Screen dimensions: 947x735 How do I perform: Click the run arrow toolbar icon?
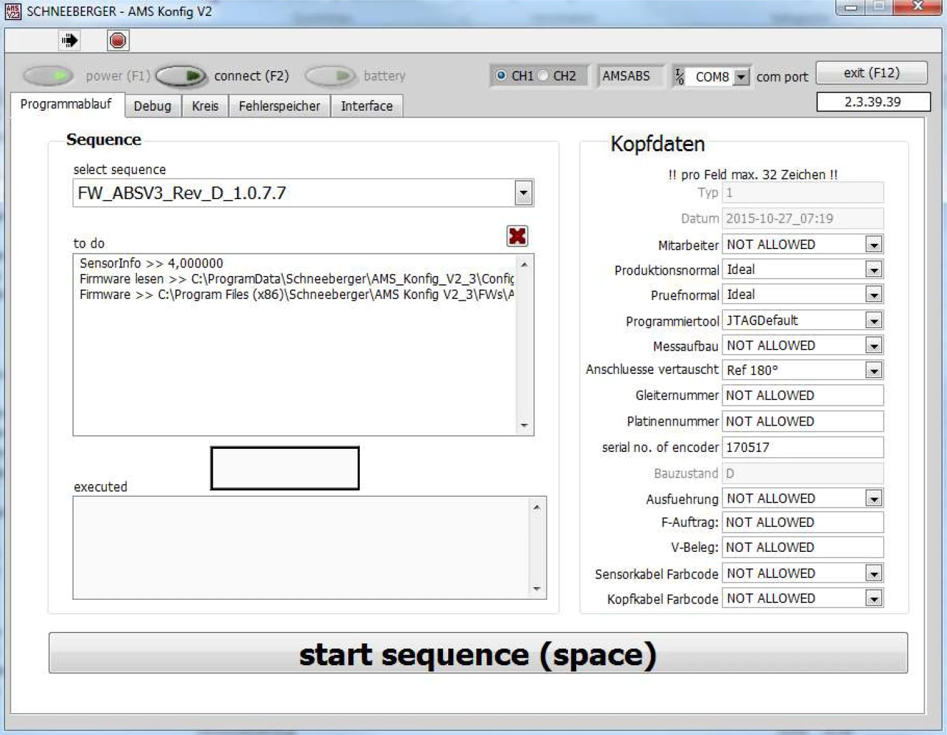[x=69, y=40]
